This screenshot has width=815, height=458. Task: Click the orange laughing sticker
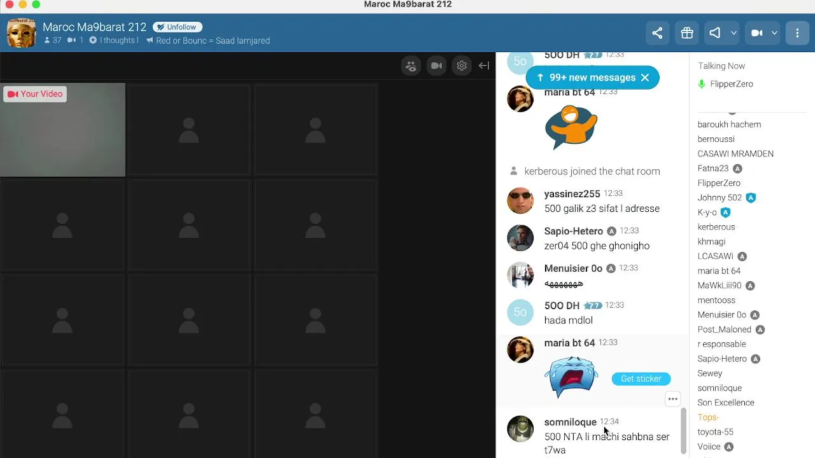(x=571, y=127)
